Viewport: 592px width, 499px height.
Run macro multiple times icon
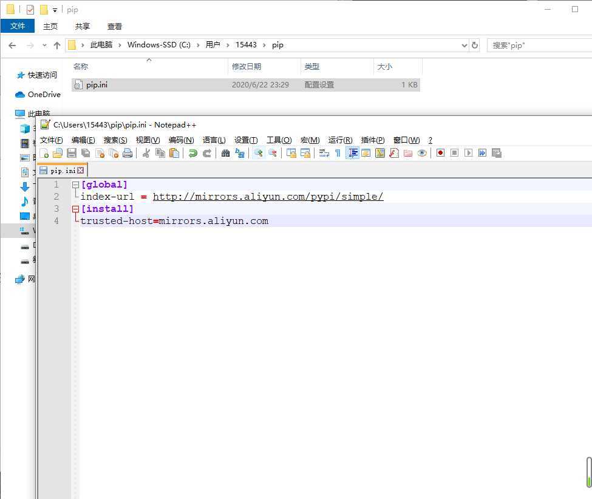[x=483, y=153]
